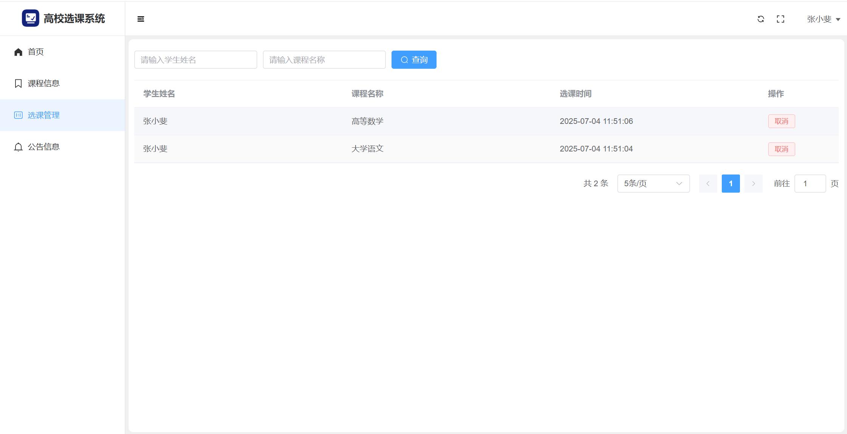Go to the next page arrow

tap(753, 184)
